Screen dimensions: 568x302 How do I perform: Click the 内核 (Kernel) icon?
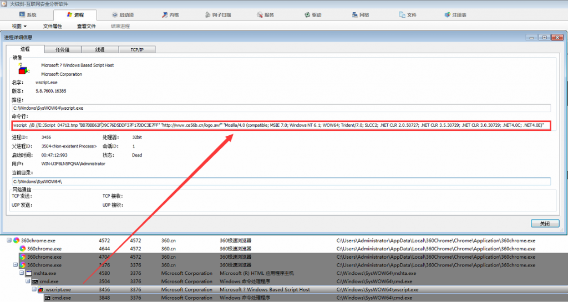[164, 15]
